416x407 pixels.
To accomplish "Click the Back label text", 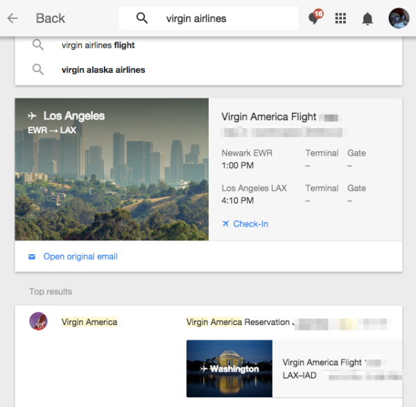I will click(x=51, y=18).
